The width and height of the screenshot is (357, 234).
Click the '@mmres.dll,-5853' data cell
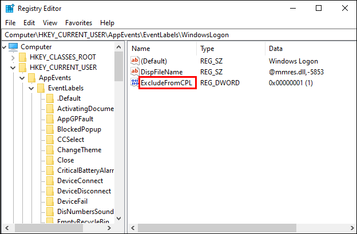point(296,72)
